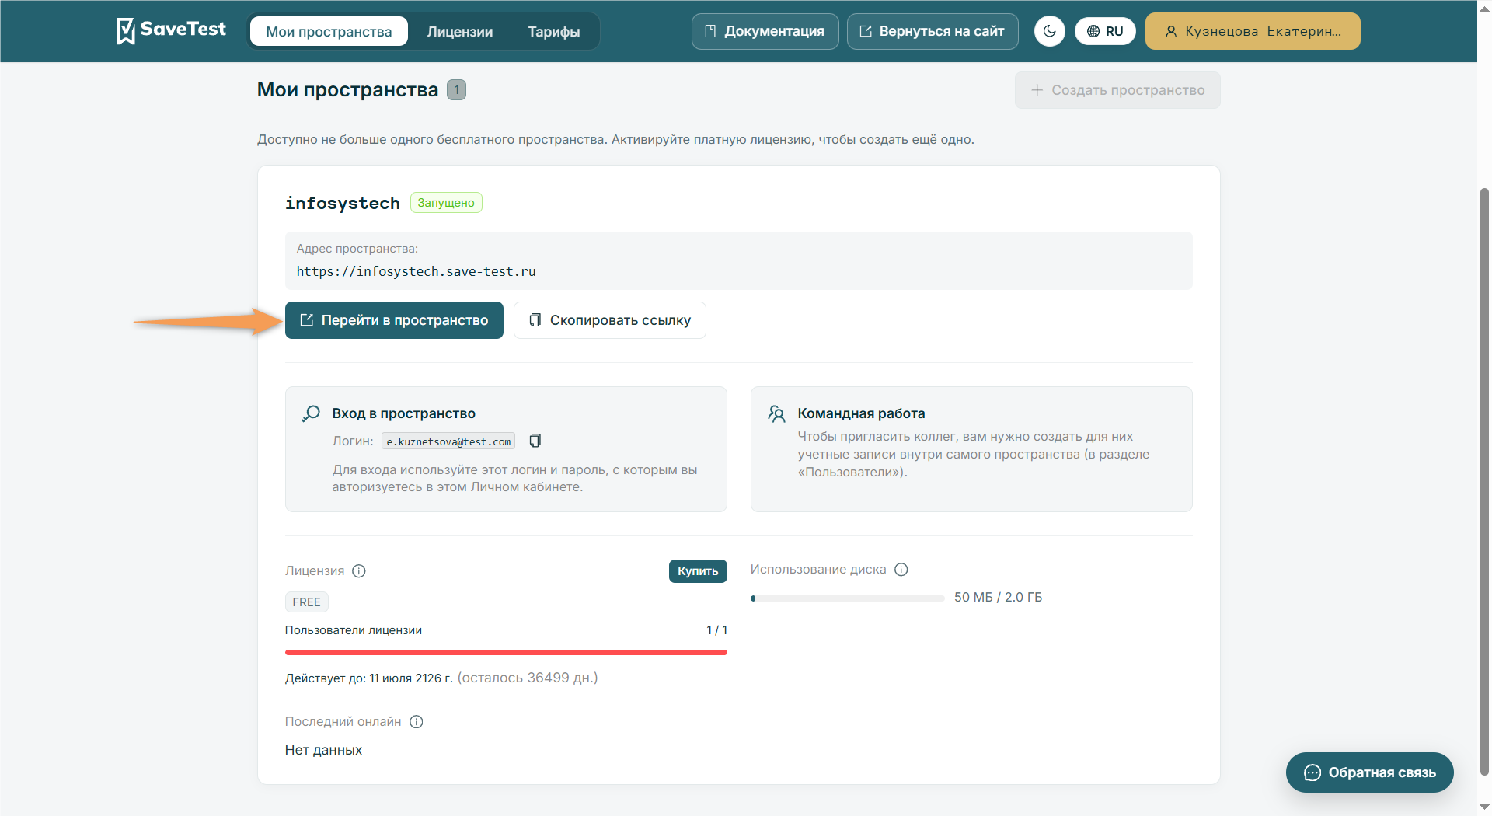Click the Нет данных value
The height and width of the screenshot is (816, 1492).
click(324, 750)
